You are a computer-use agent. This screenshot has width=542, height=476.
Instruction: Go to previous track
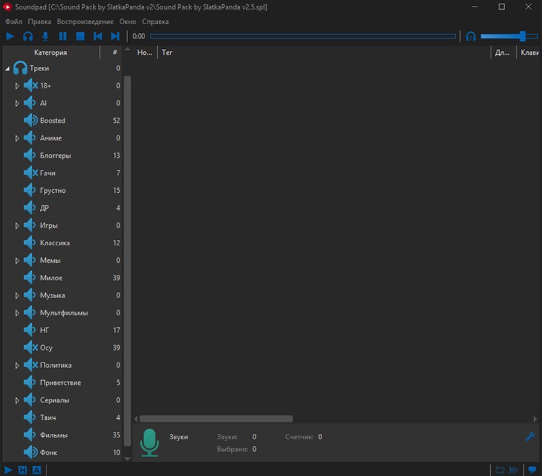point(98,36)
